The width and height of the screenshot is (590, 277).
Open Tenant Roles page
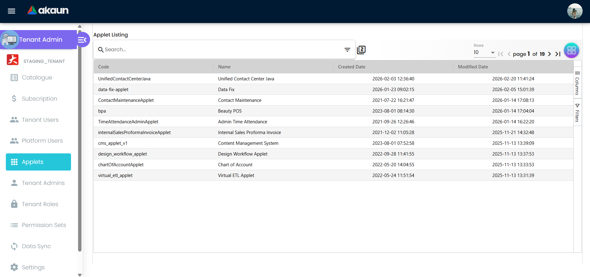[x=38, y=204]
